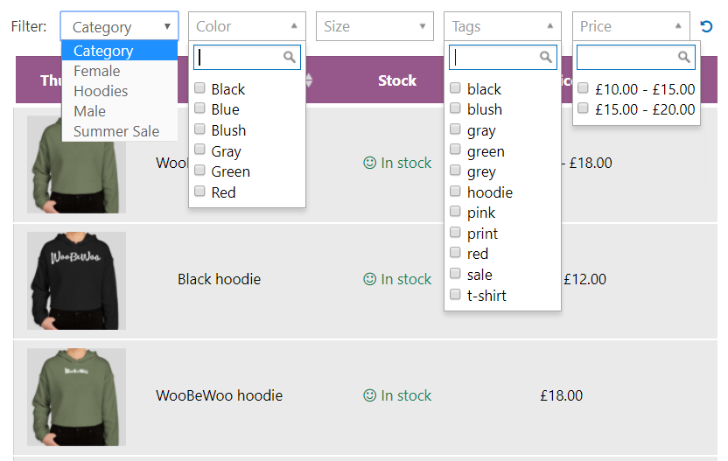This screenshot has width=728, height=461.
Task: Tick the 'blush' tag checkbox
Action: tap(456, 108)
